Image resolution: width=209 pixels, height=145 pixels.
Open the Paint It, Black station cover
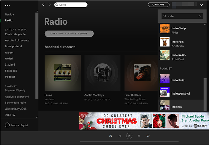point(141,73)
